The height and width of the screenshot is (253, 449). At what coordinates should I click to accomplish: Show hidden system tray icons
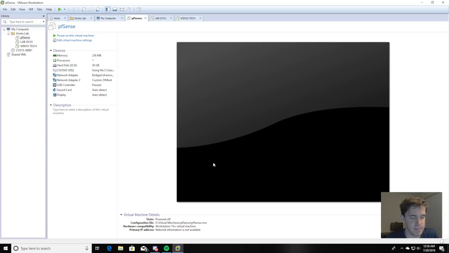[x=402, y=248]
